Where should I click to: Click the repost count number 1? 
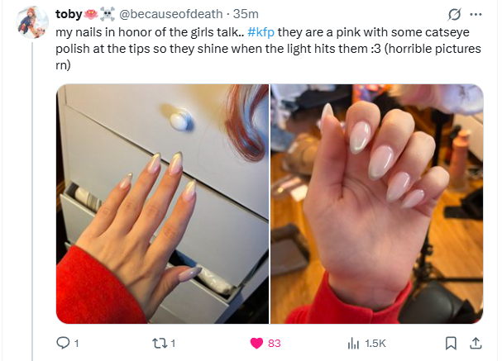coord(173,344)
